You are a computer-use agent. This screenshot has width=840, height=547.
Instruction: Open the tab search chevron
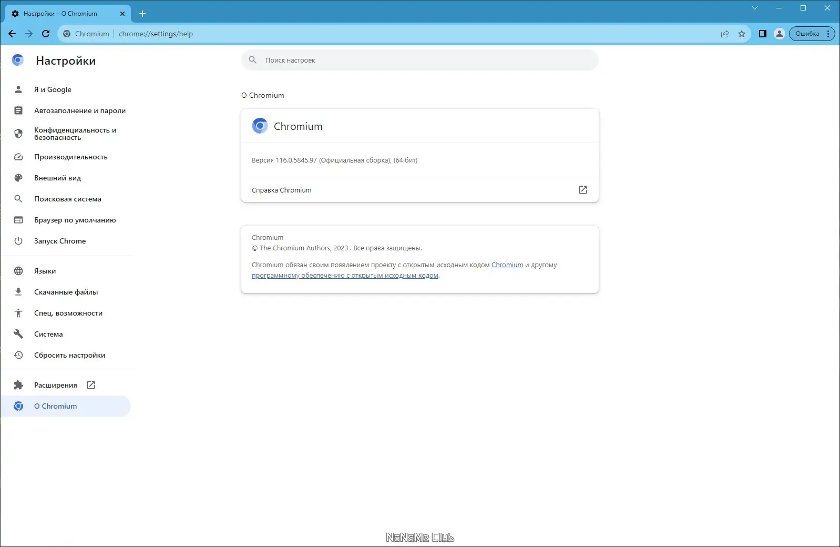point(755,8)
